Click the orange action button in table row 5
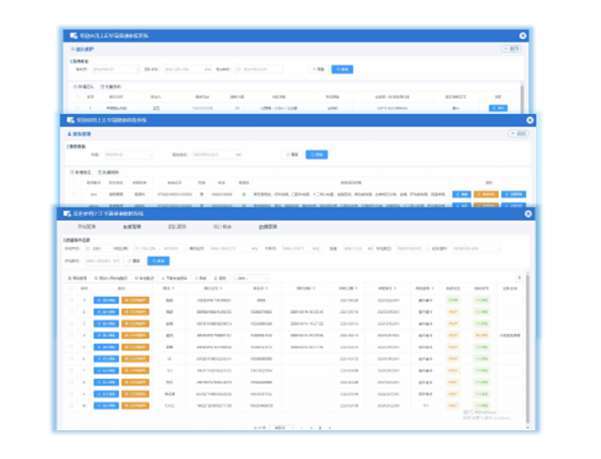The height and width of the screenshot is (459, 601). click(135, 347)
